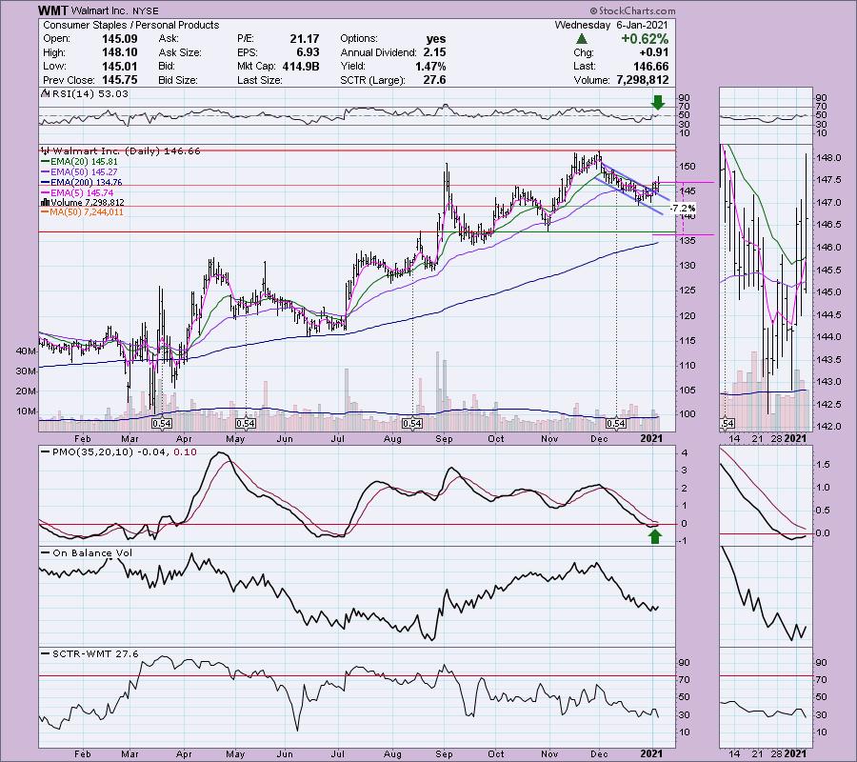This screenshot has width=857, height=762.
Task: Click the EMA(50) 145.27 legend entry
Action: [x=84, y=172]
